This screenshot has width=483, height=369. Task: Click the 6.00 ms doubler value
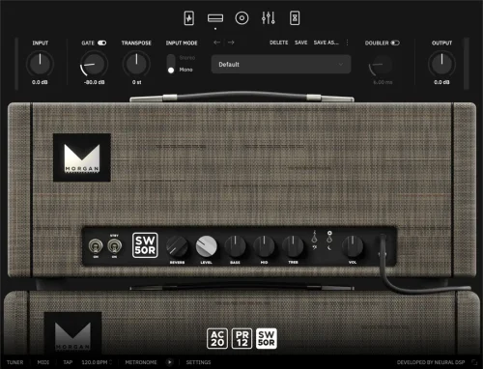coord(383,82)
